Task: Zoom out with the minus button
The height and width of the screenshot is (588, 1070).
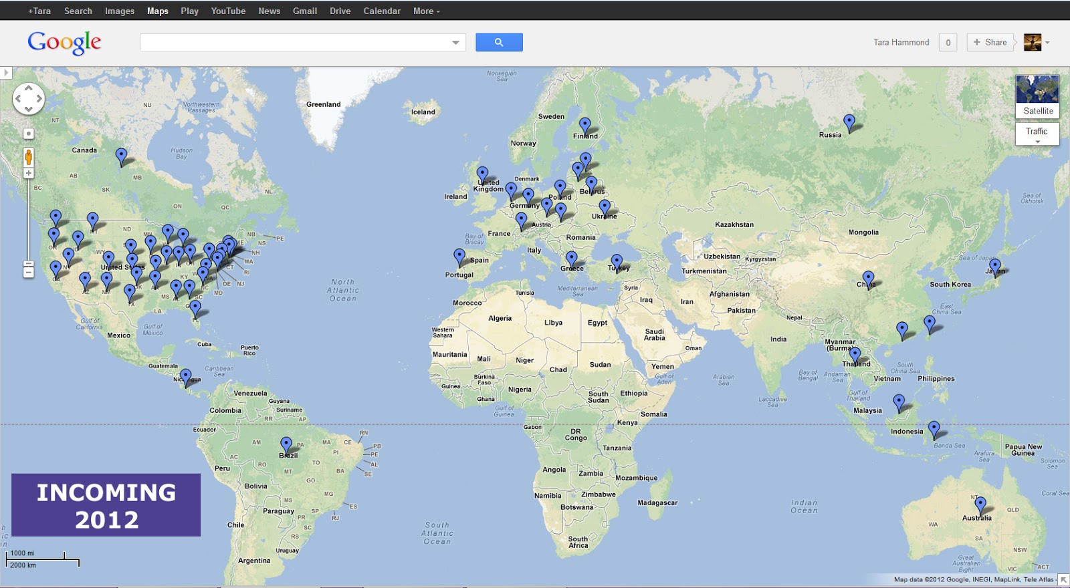Action: 29,273
